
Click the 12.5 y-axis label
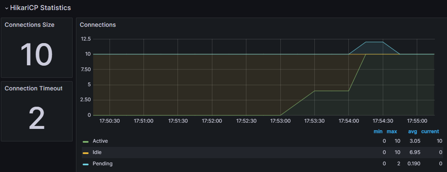[x=86, y=39]
